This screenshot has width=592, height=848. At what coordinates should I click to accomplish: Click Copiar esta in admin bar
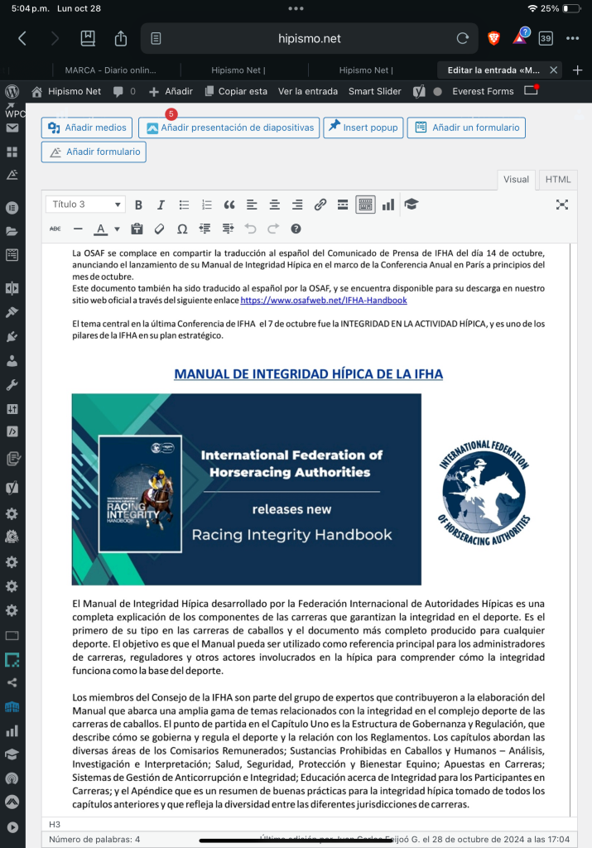tap(236, 91)
